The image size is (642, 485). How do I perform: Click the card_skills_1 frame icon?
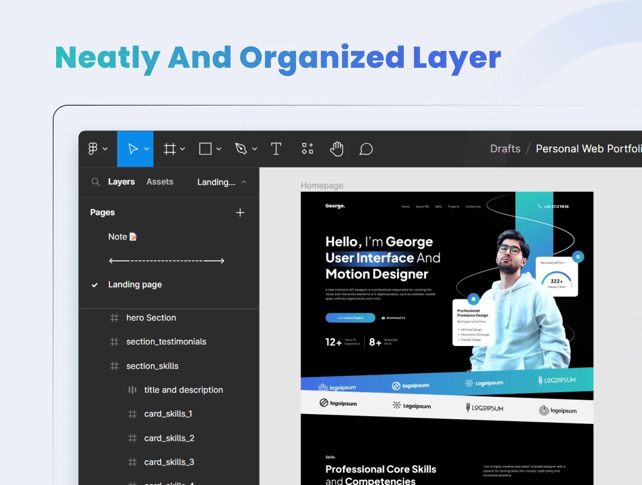132,414
